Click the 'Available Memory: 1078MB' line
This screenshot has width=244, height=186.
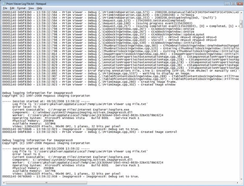coord(34,124)
